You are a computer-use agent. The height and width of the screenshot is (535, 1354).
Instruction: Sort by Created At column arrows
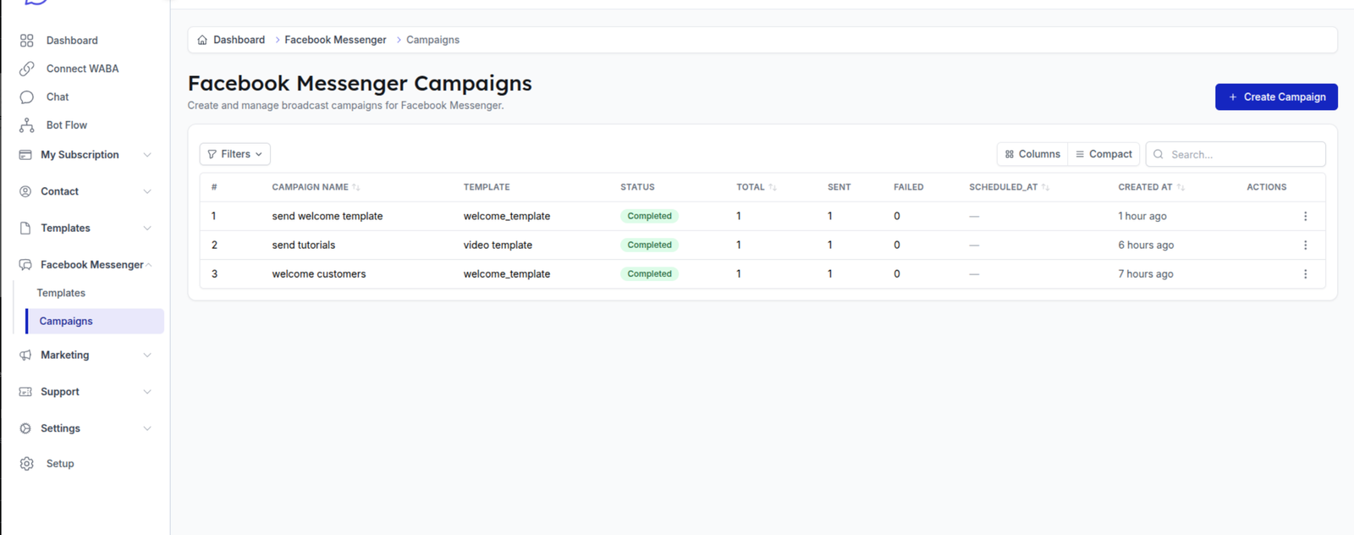pyautogui.click(x=1181, y=187)
